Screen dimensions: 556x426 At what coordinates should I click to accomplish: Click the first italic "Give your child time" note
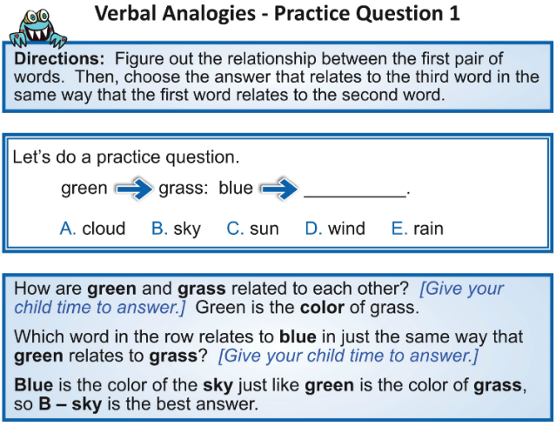coord(258,298)
